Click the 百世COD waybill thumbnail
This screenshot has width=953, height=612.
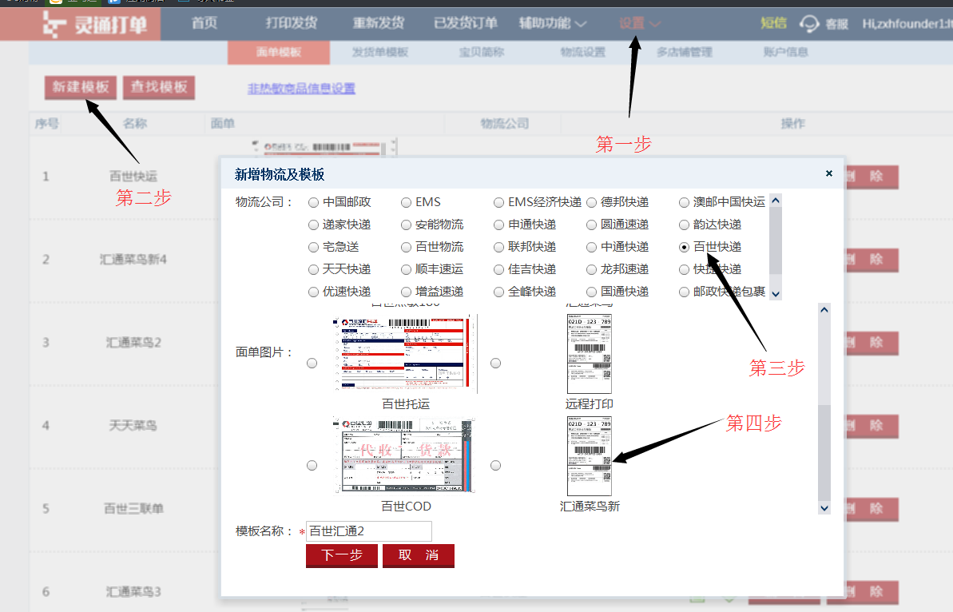(x=404, y=455)
